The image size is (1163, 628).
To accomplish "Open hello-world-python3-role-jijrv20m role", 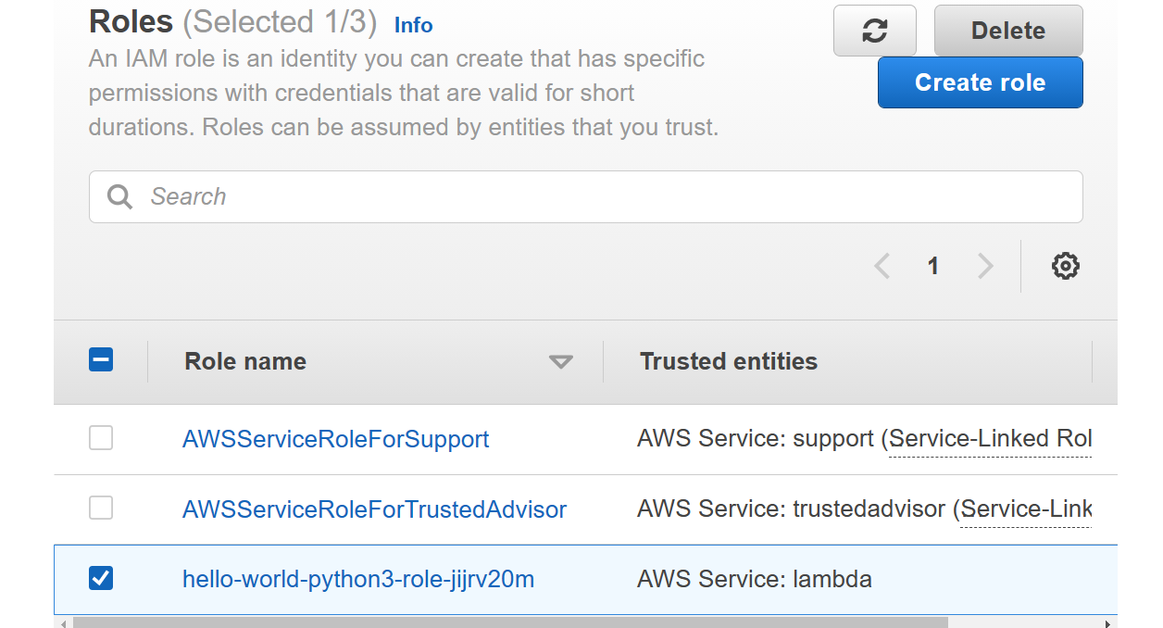I will [358, 580].
